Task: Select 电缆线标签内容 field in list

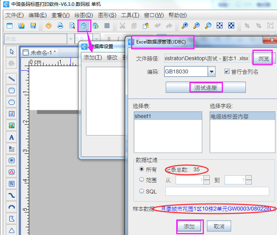Action: tap(242, 116)
